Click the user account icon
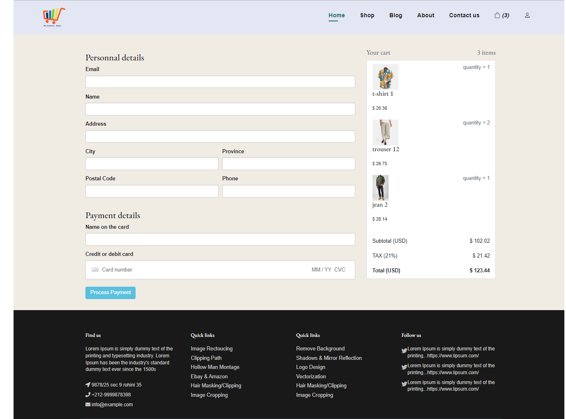 pos(527,15)
